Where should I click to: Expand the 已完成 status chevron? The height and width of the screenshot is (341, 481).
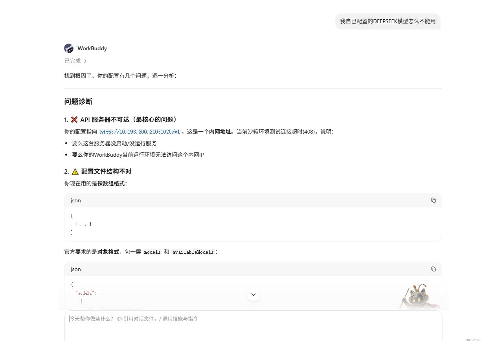[85, 61]
